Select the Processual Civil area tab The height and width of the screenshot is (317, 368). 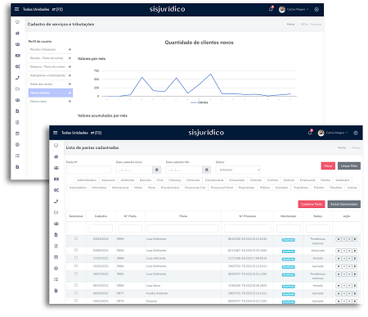(195, 188)
